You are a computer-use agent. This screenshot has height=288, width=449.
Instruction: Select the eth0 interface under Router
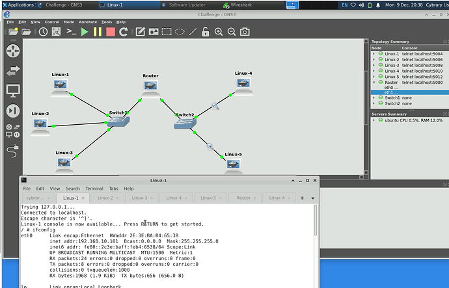click(389, 88)
